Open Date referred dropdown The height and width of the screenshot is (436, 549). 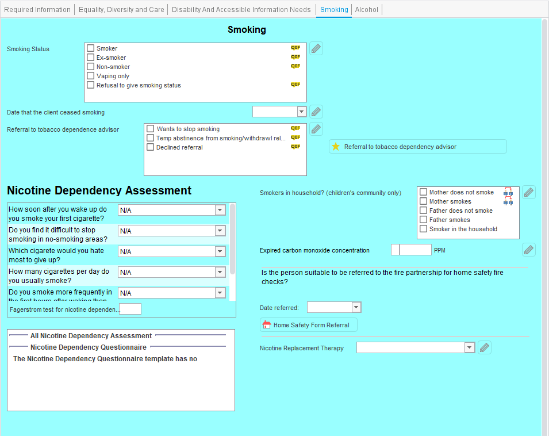(x=356, y=307)
